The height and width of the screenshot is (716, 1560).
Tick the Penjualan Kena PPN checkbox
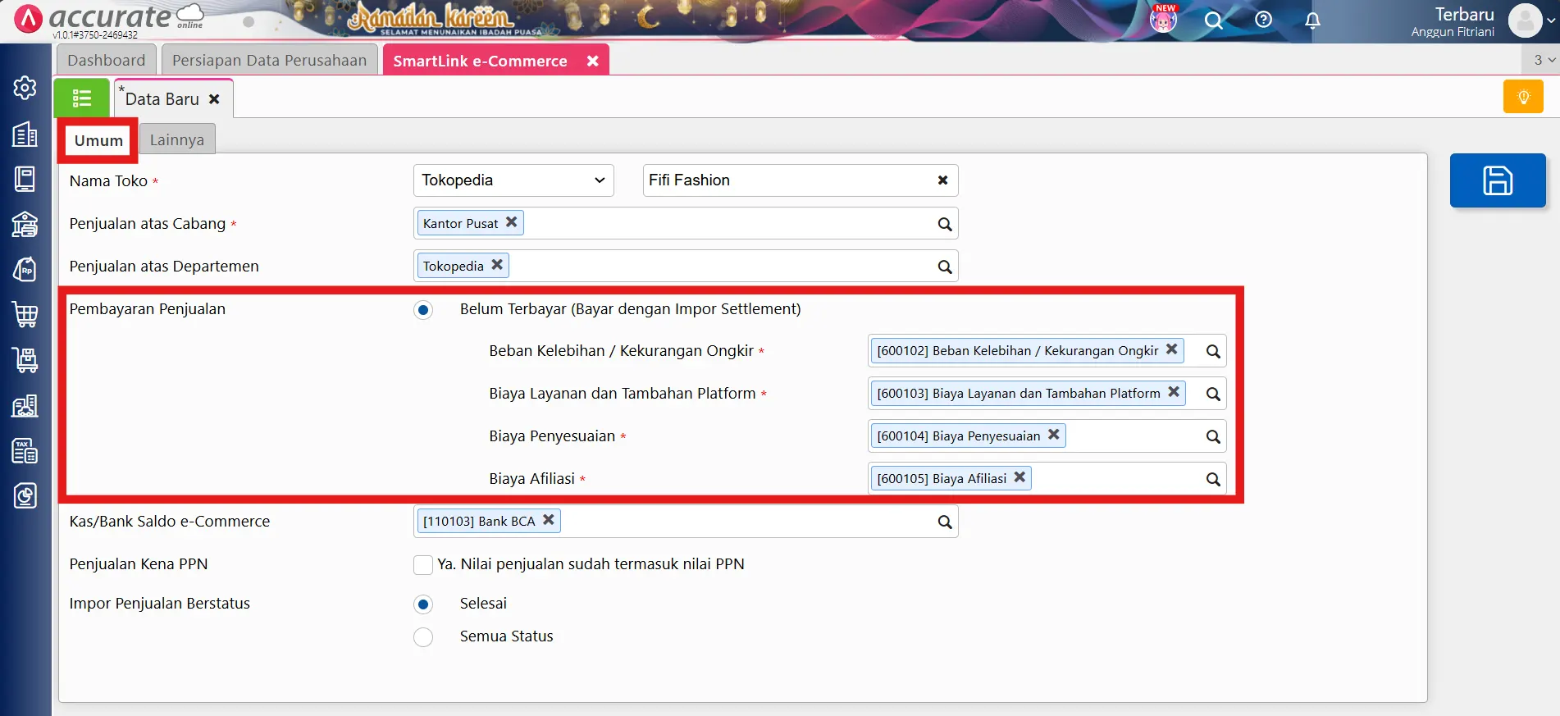pyautogui.click(x=423, y=565)
